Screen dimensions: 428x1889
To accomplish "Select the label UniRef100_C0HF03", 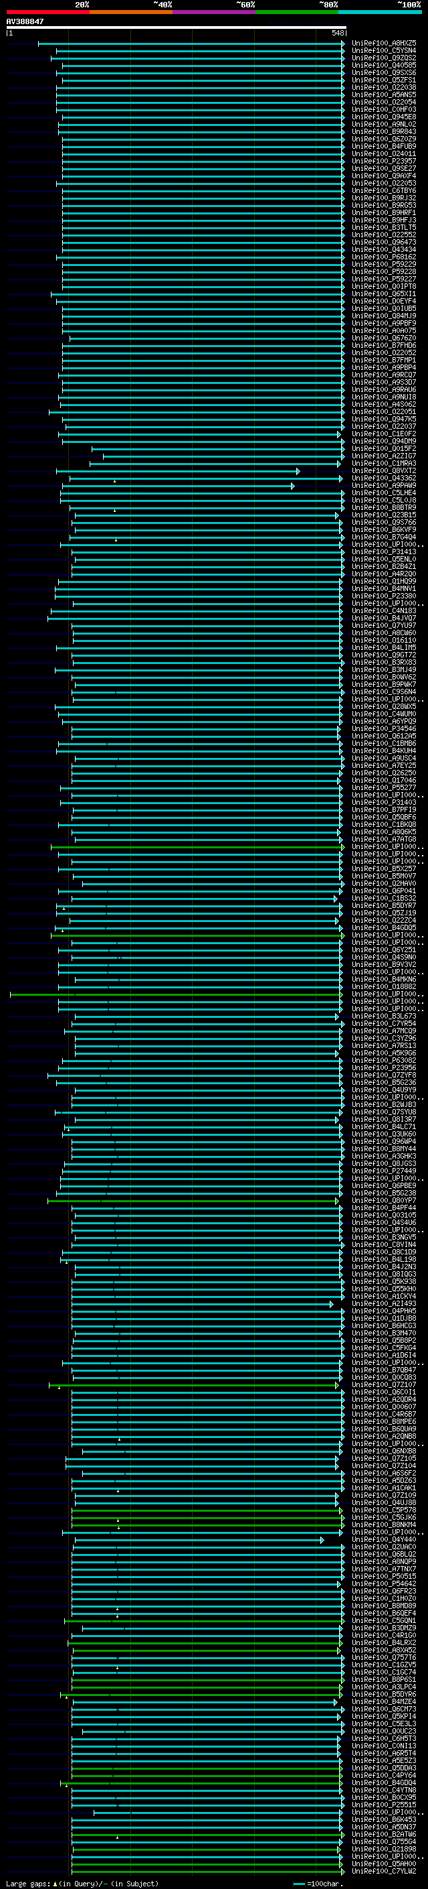I will pyautogui.click(x=384, y=109).
